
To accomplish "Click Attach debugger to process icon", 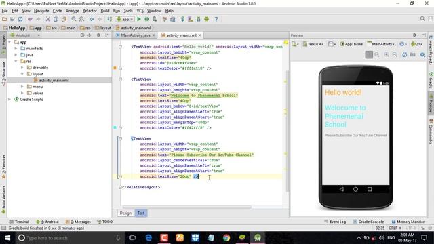I will point(155,19).
